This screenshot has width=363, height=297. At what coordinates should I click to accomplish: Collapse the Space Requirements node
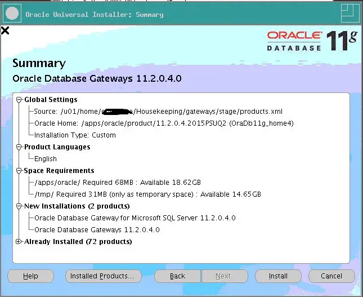pos(19,171)
